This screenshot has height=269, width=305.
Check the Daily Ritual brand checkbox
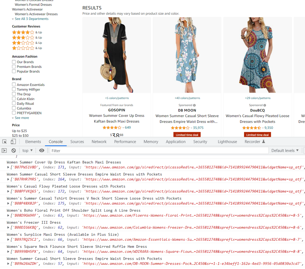click(x=14, y=103)
